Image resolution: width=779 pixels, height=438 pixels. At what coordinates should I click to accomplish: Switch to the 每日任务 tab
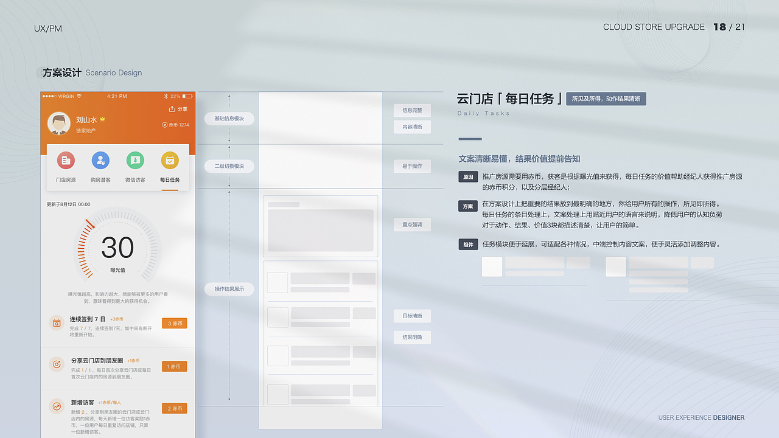[170, 179]
